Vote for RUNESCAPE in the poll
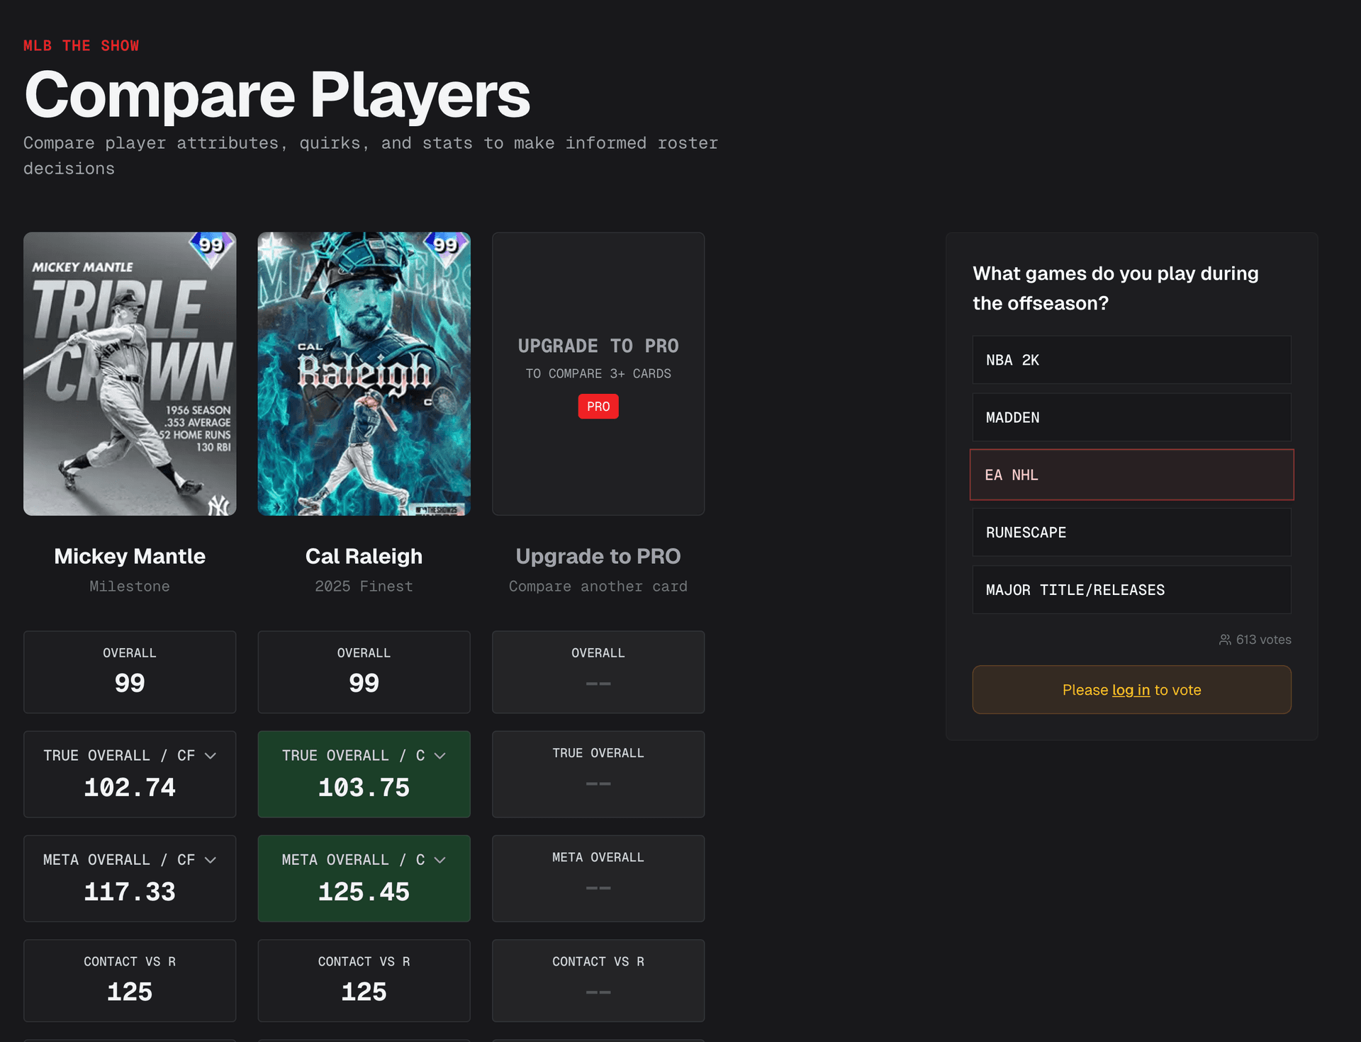Viewport: 1361px width, 1042px height. tap(1131, 532)
